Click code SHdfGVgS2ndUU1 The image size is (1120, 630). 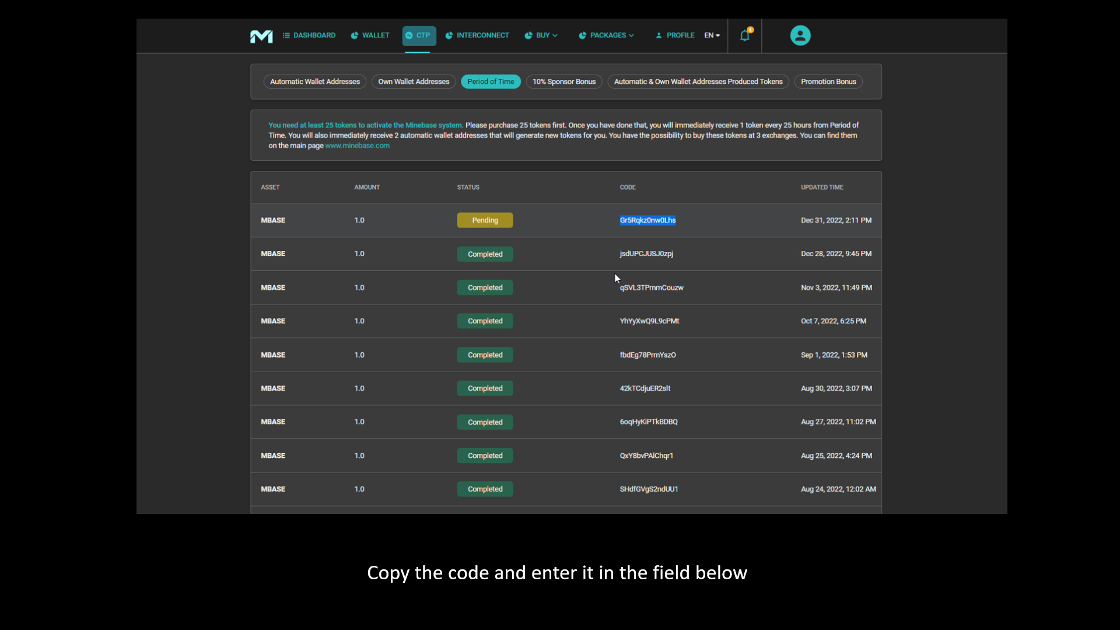649,489
